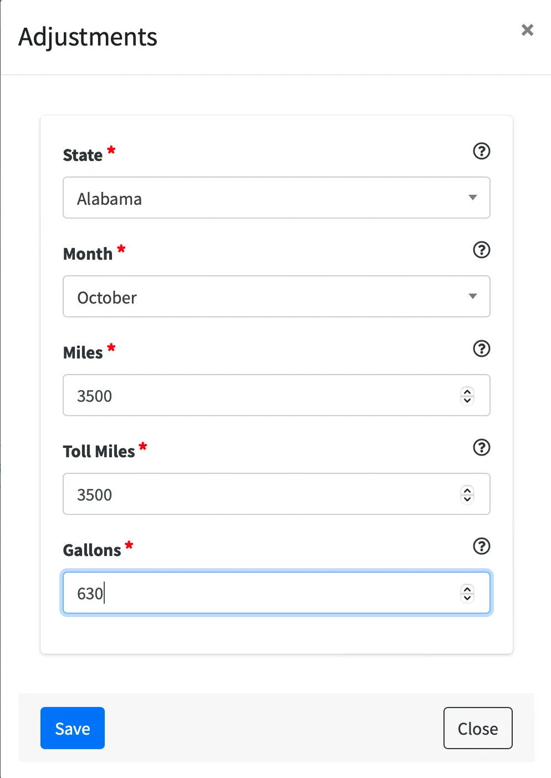
Task: Click the help icon beside Month
Action: coord(481,250)
